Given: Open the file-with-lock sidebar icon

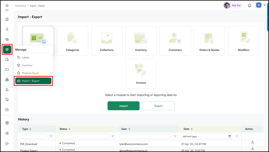Looking at the screenshot, I should click(x=7, y=59).
